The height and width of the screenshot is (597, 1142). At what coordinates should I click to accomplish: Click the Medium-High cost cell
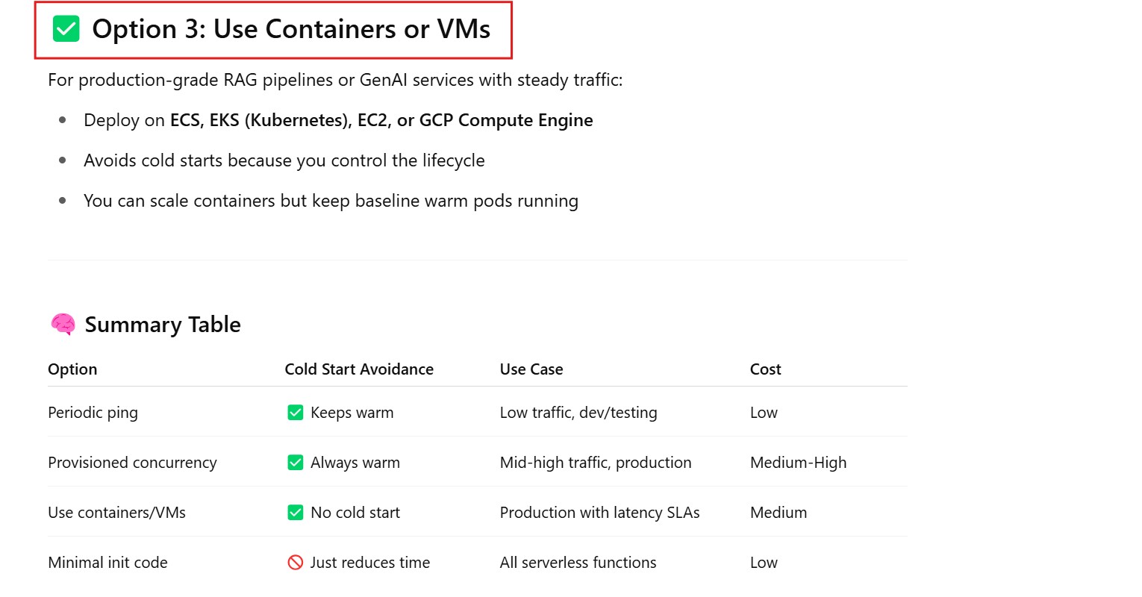pyautogui.click(x=798, y=463)
